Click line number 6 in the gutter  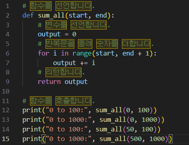point(8,54)
